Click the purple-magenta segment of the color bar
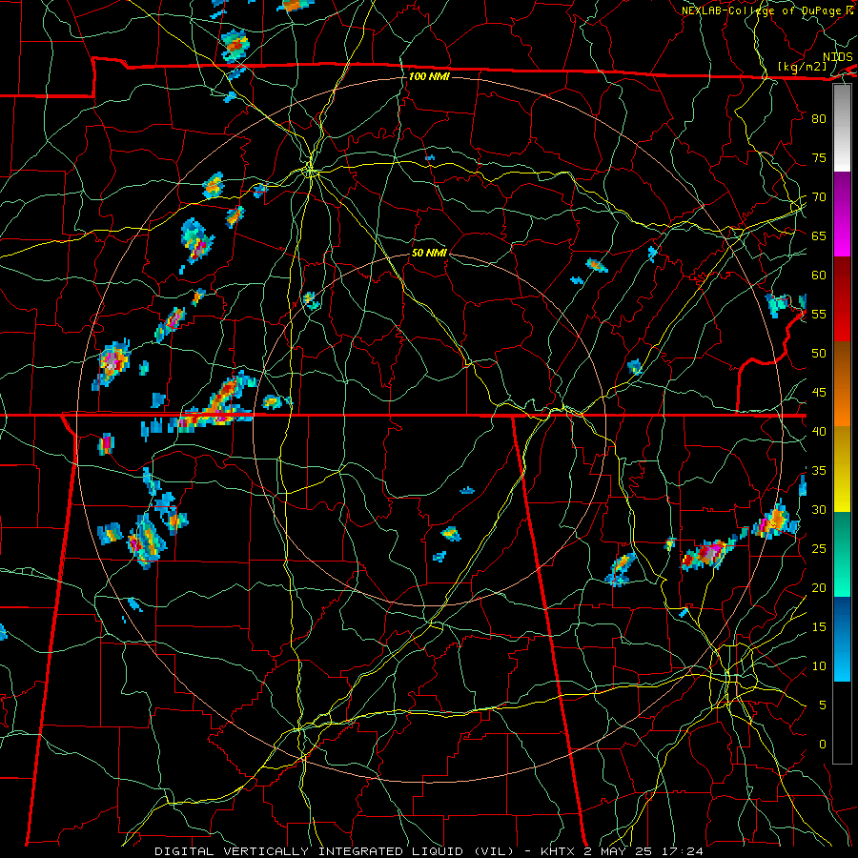This screenshot has height=858, width=858. click(842, 214)
